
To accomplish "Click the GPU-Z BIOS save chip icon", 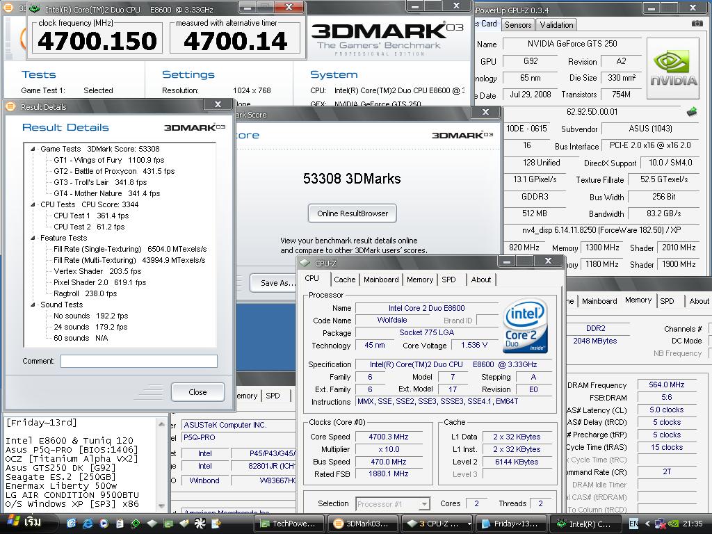I will [692, 112].
